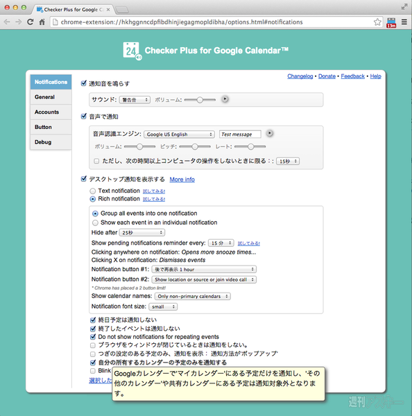Enable ブラウザを閉じているとき通知しない checkbox
The image size is (412, 416).
pyautogui.click(x=93, y=345)
